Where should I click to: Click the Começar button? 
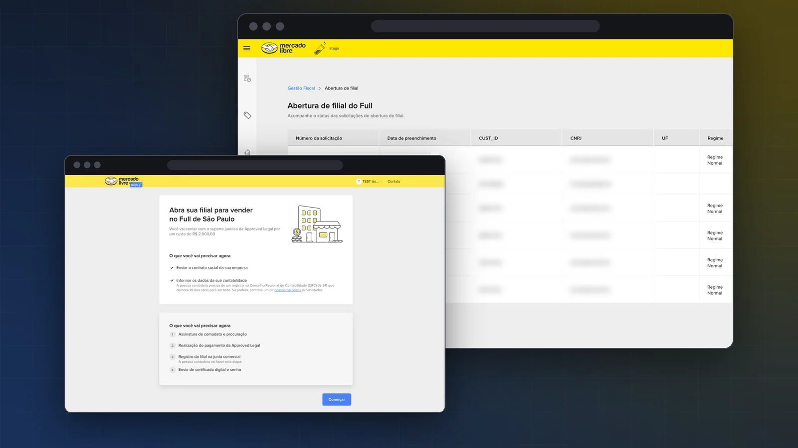point(337,399)
